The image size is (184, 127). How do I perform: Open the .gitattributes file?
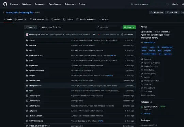tap(34, 106)
